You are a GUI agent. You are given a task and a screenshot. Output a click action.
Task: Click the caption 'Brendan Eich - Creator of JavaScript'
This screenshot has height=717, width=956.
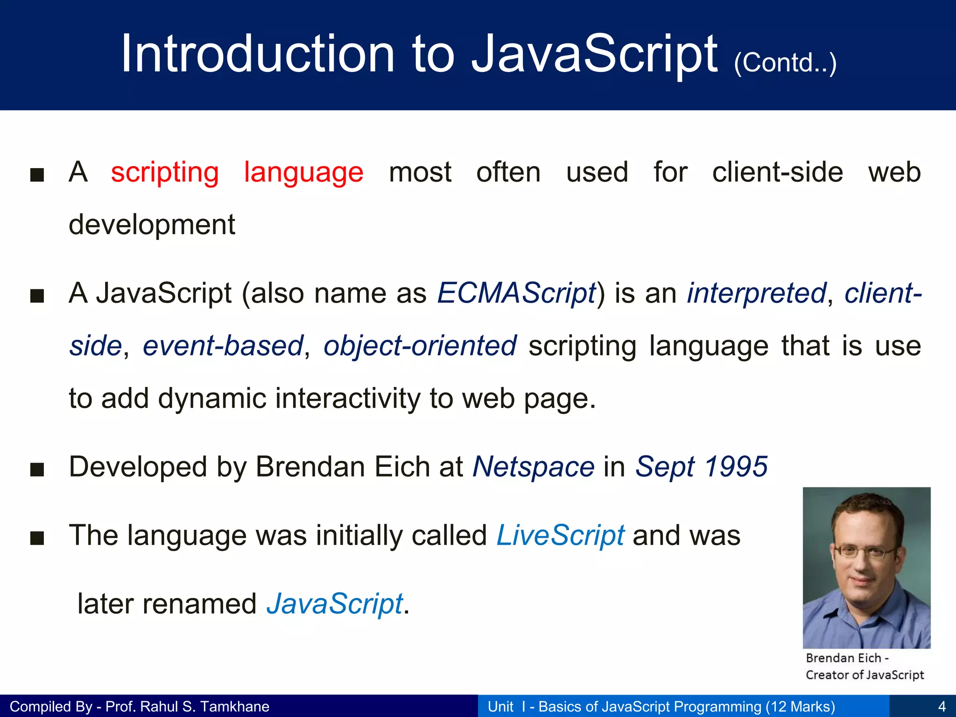(x=865, y=667)
